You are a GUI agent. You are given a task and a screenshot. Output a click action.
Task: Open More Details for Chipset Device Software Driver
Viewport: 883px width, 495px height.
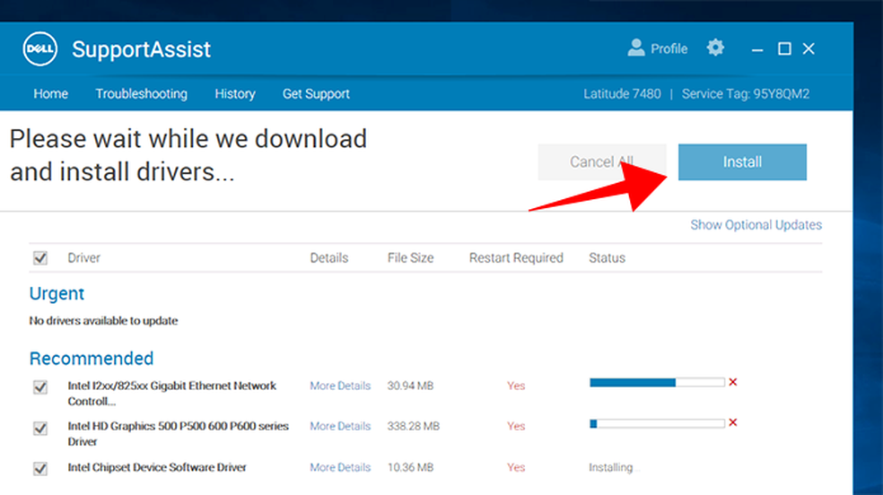tap(340, 467)
